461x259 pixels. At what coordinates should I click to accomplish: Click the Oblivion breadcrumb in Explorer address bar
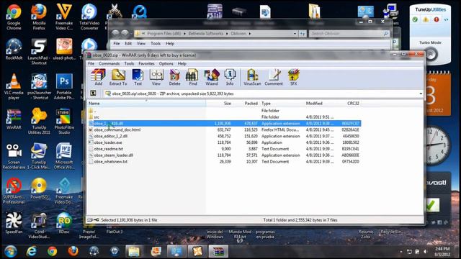(238, 34)
